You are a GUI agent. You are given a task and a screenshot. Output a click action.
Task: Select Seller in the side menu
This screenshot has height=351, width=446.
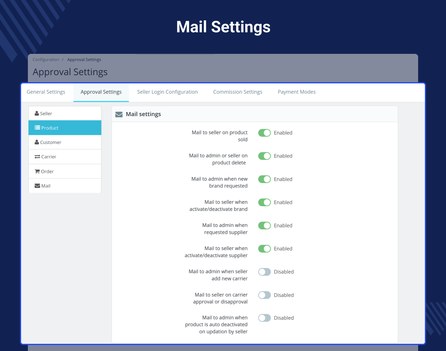point(65,113)
